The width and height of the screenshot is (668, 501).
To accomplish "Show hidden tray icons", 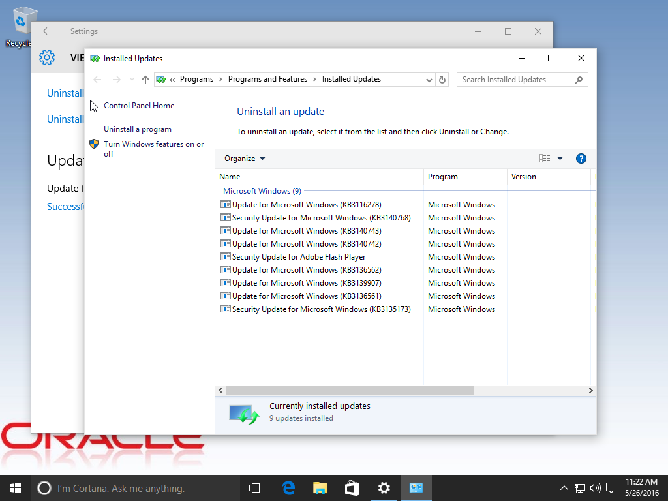I will coord(564,488).
